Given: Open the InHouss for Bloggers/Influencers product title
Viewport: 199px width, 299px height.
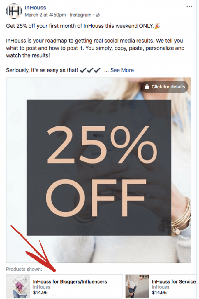Looking at the screenshot, I should tap(70, 282).
